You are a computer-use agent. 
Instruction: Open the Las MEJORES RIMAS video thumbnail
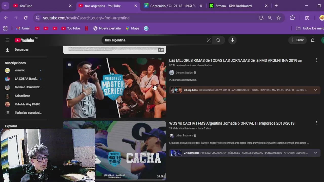click(114, 88)
